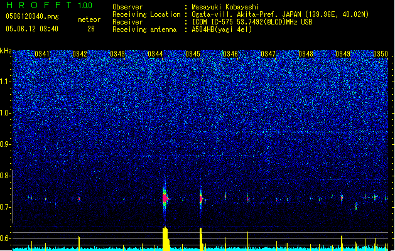Image resolution: width=395 pixels, height=251 pixels.
Task: Click the Receiver label
Action: (127, 22)
